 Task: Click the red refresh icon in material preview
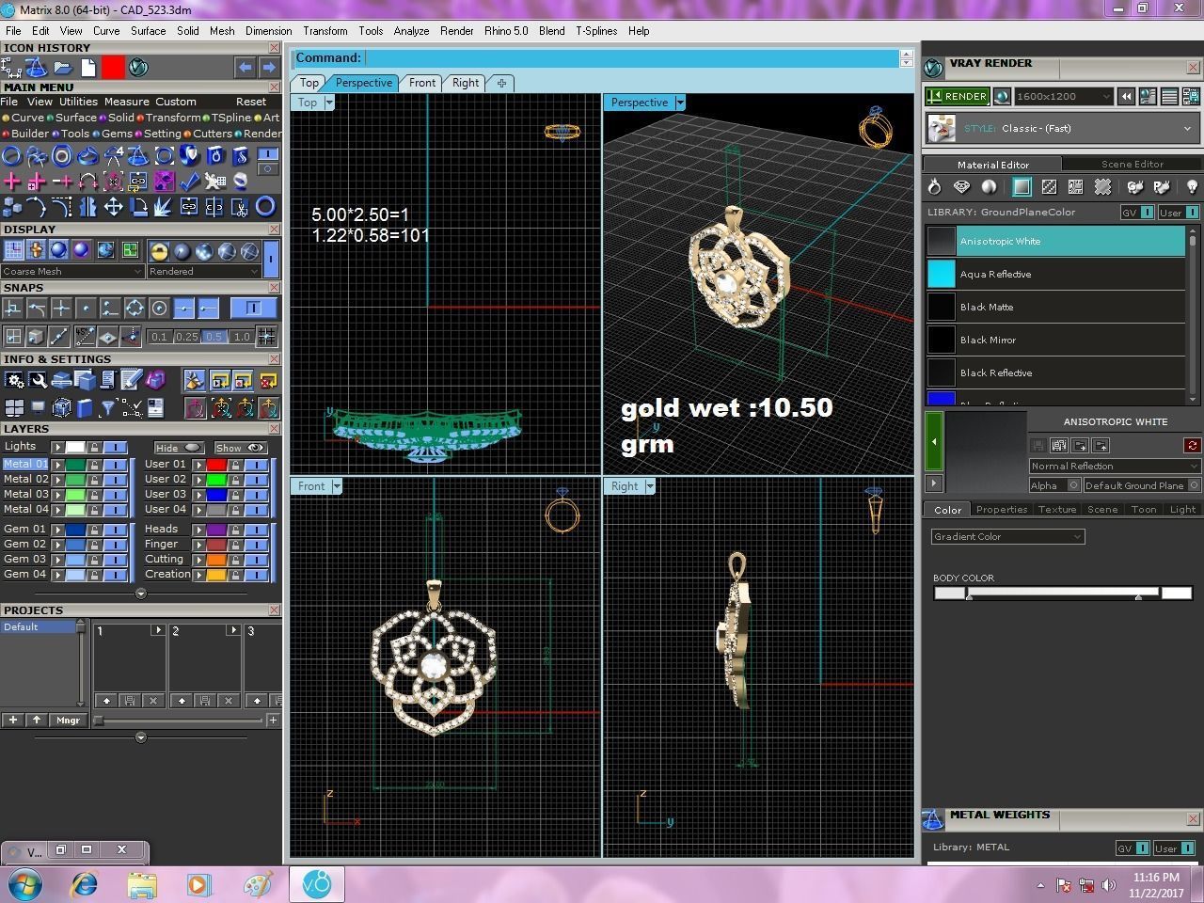pyautogui.click(x=1192, y=445)
